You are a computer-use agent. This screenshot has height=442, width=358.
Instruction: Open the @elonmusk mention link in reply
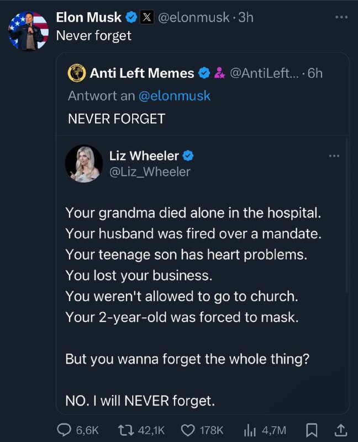click(x=174, y=96)
